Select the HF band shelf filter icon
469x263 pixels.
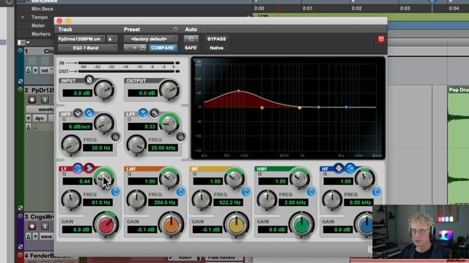tap(350, 168)
